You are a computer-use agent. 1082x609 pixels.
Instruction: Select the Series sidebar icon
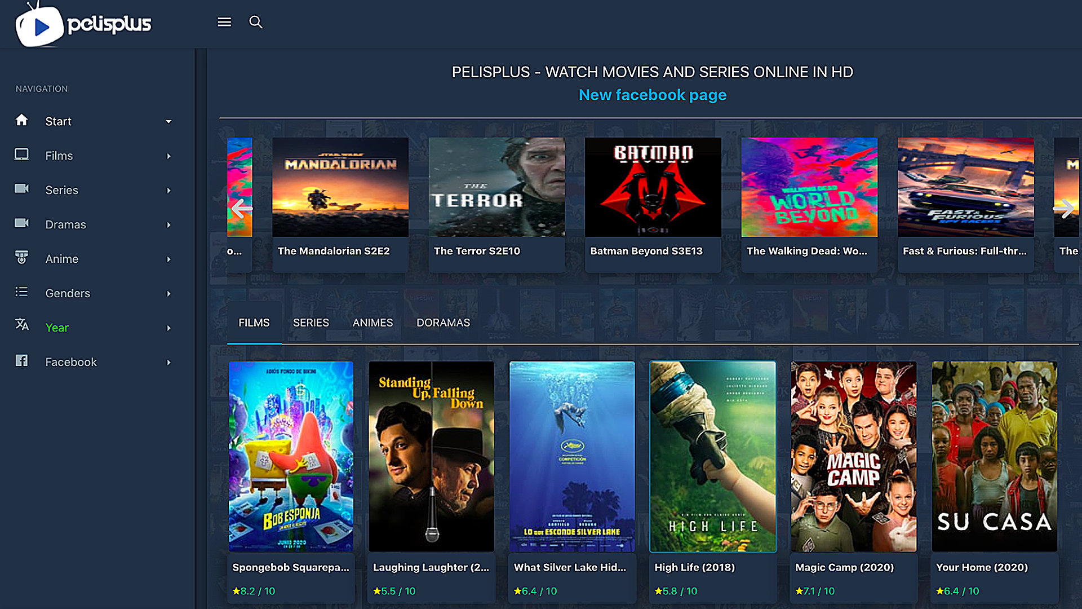tap(21, 189)
